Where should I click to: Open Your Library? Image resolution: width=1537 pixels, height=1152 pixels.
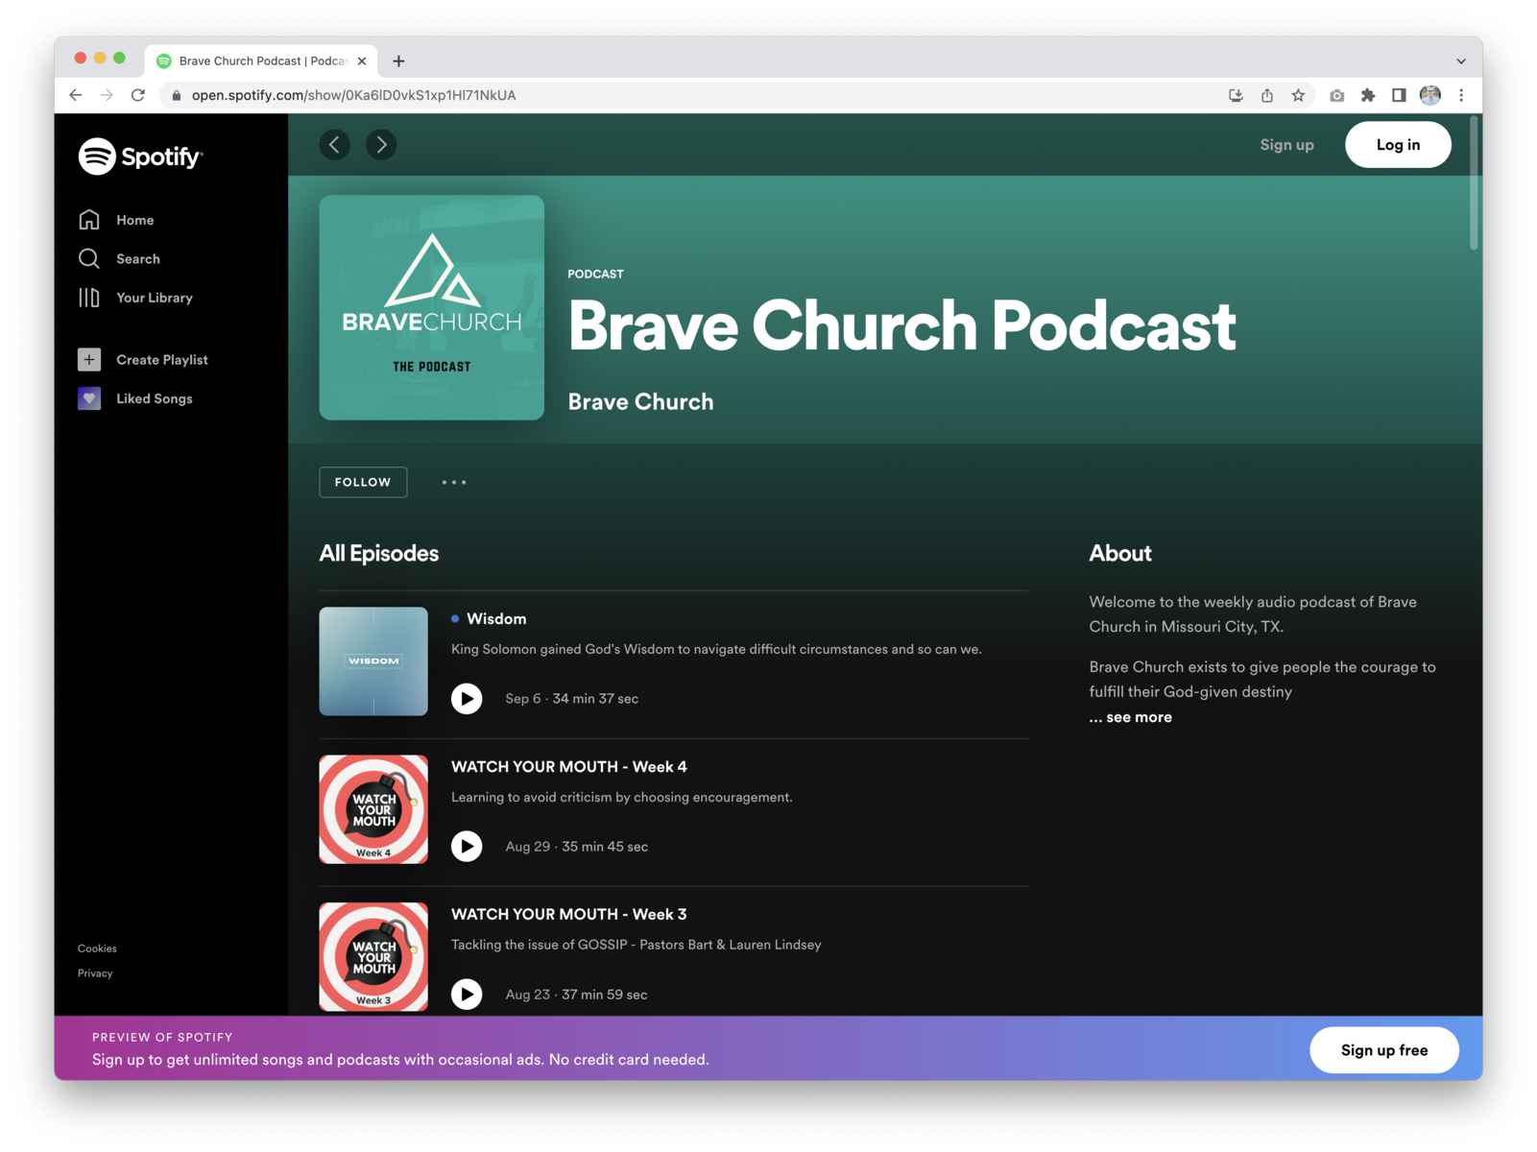pos(154,298)
